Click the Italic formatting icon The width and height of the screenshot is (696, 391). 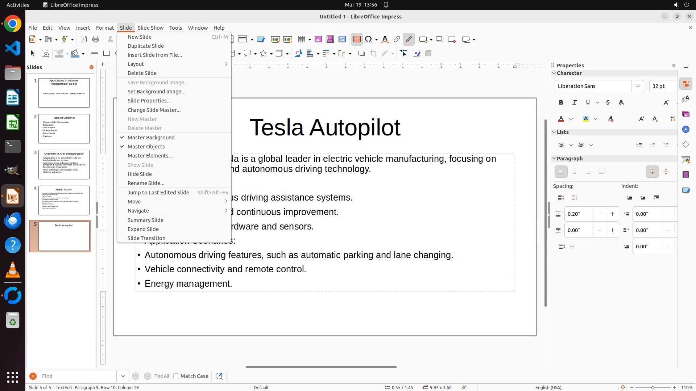point(575,103)
